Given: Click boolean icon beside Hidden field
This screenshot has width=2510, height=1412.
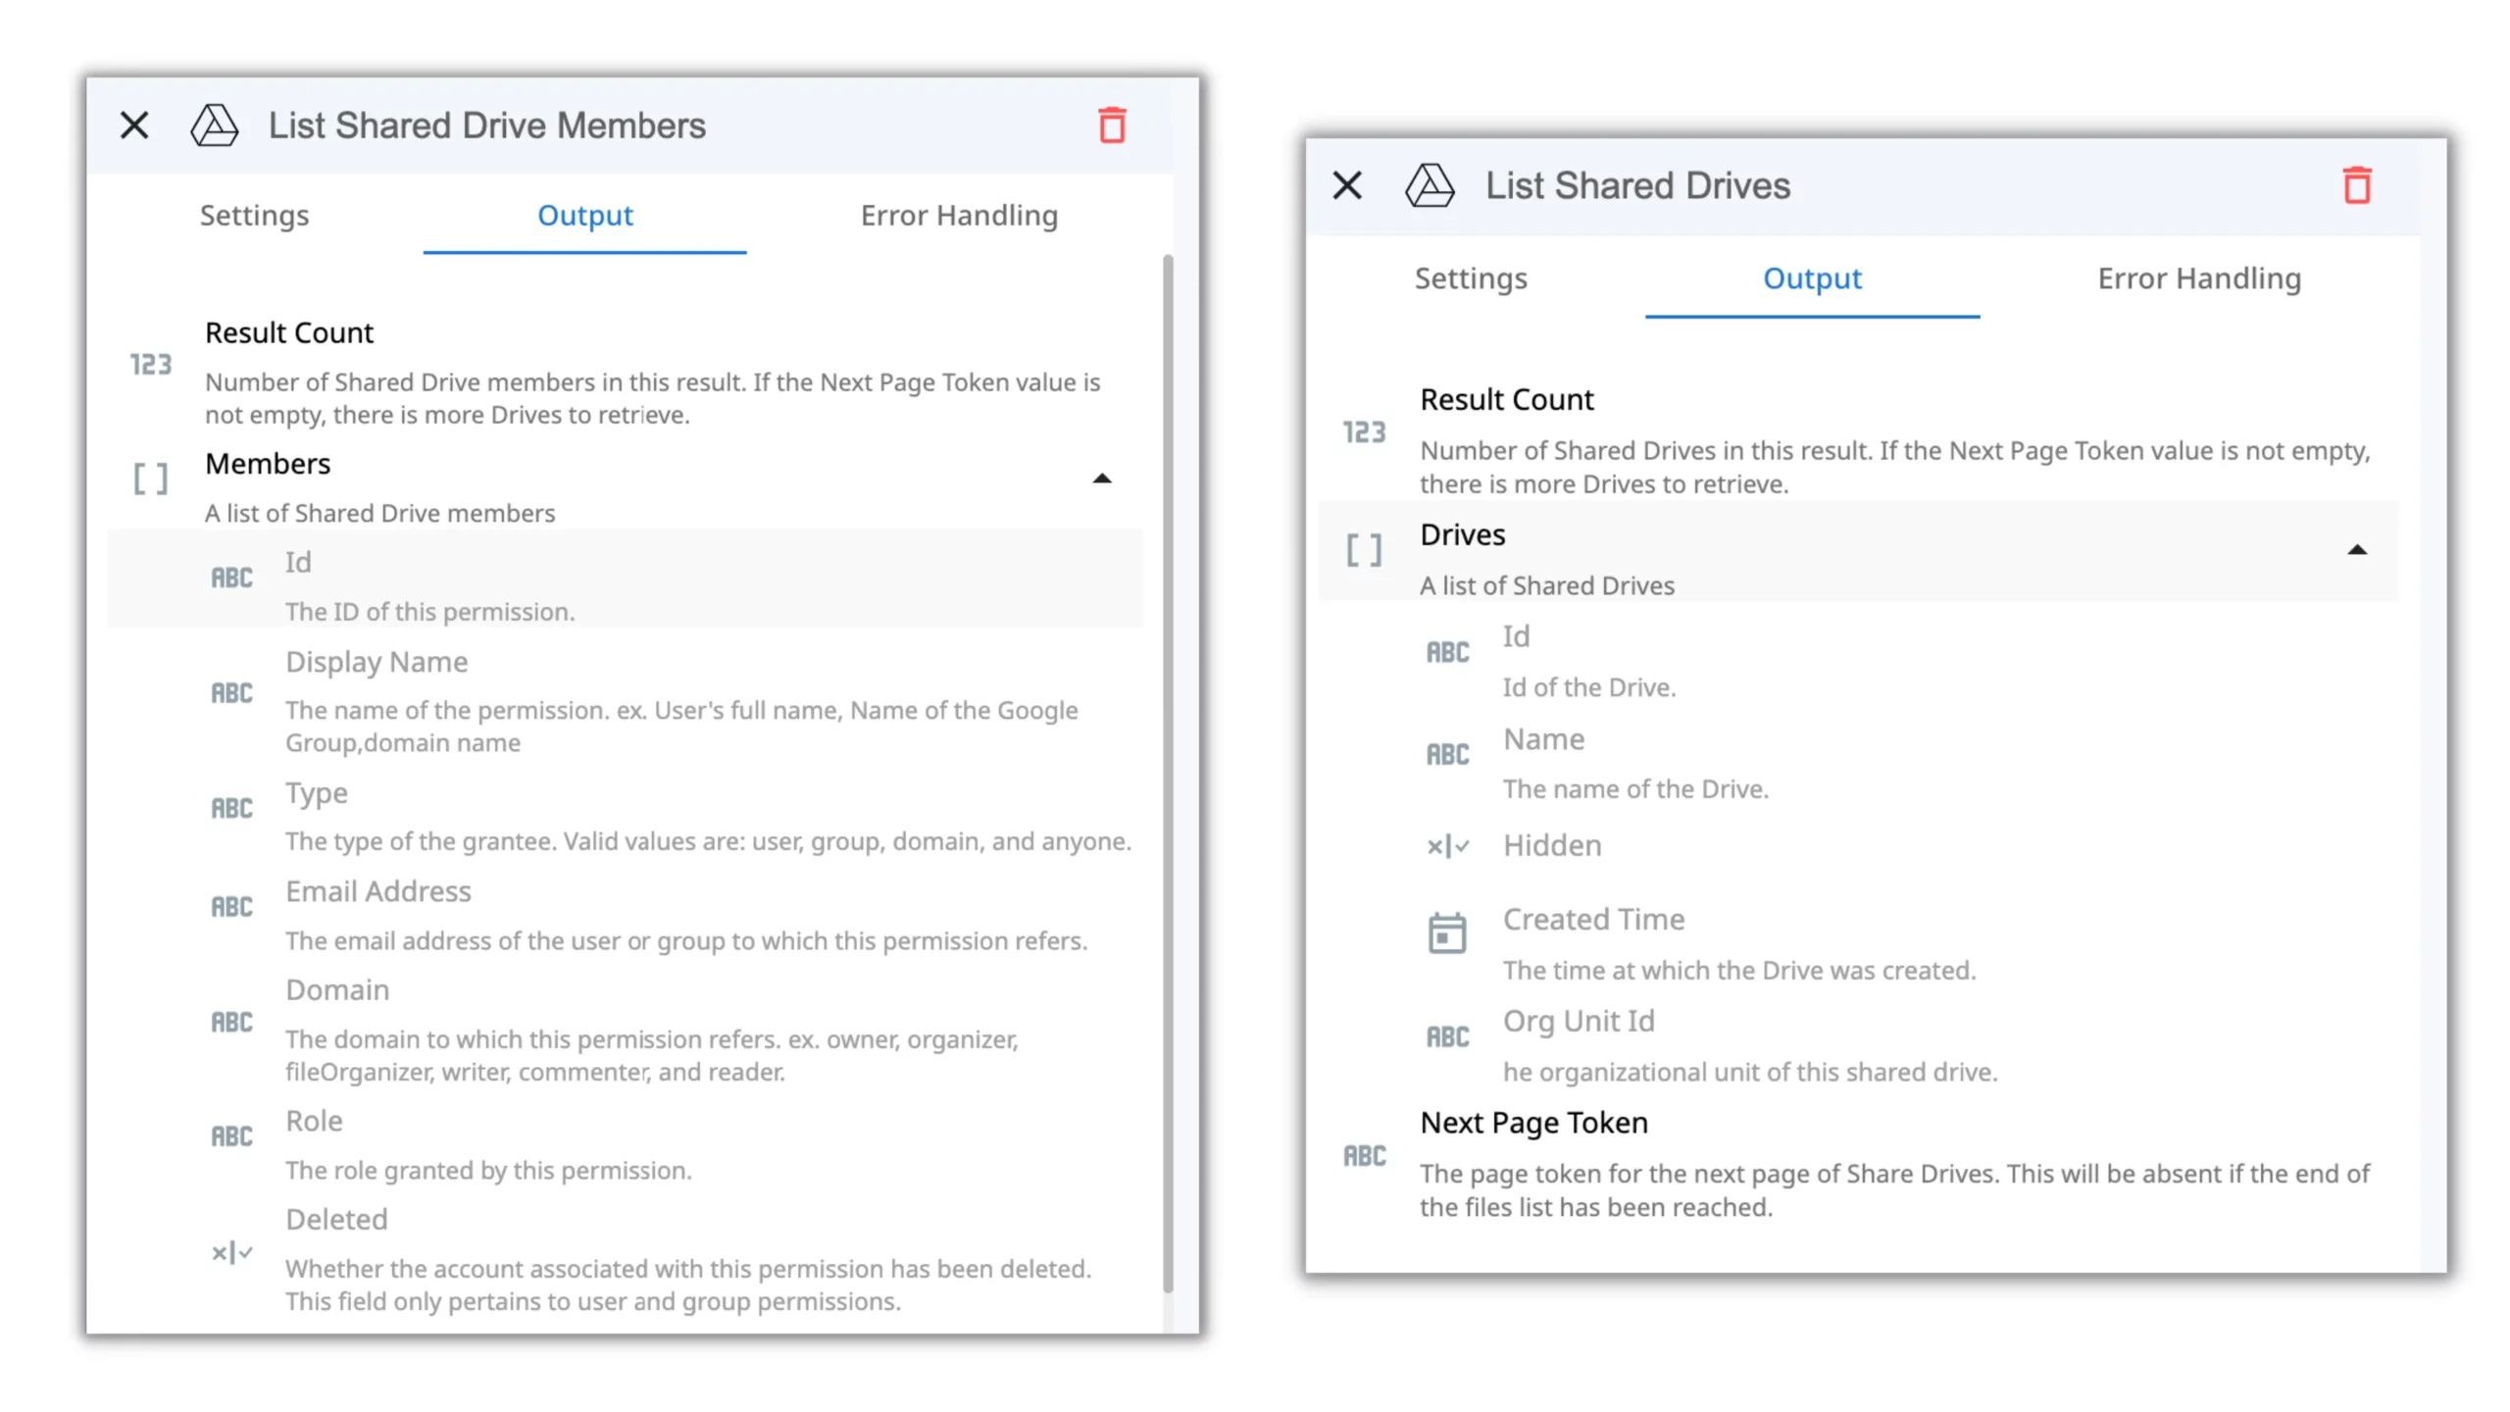Looking at the screenshot, I should 1446,845.
